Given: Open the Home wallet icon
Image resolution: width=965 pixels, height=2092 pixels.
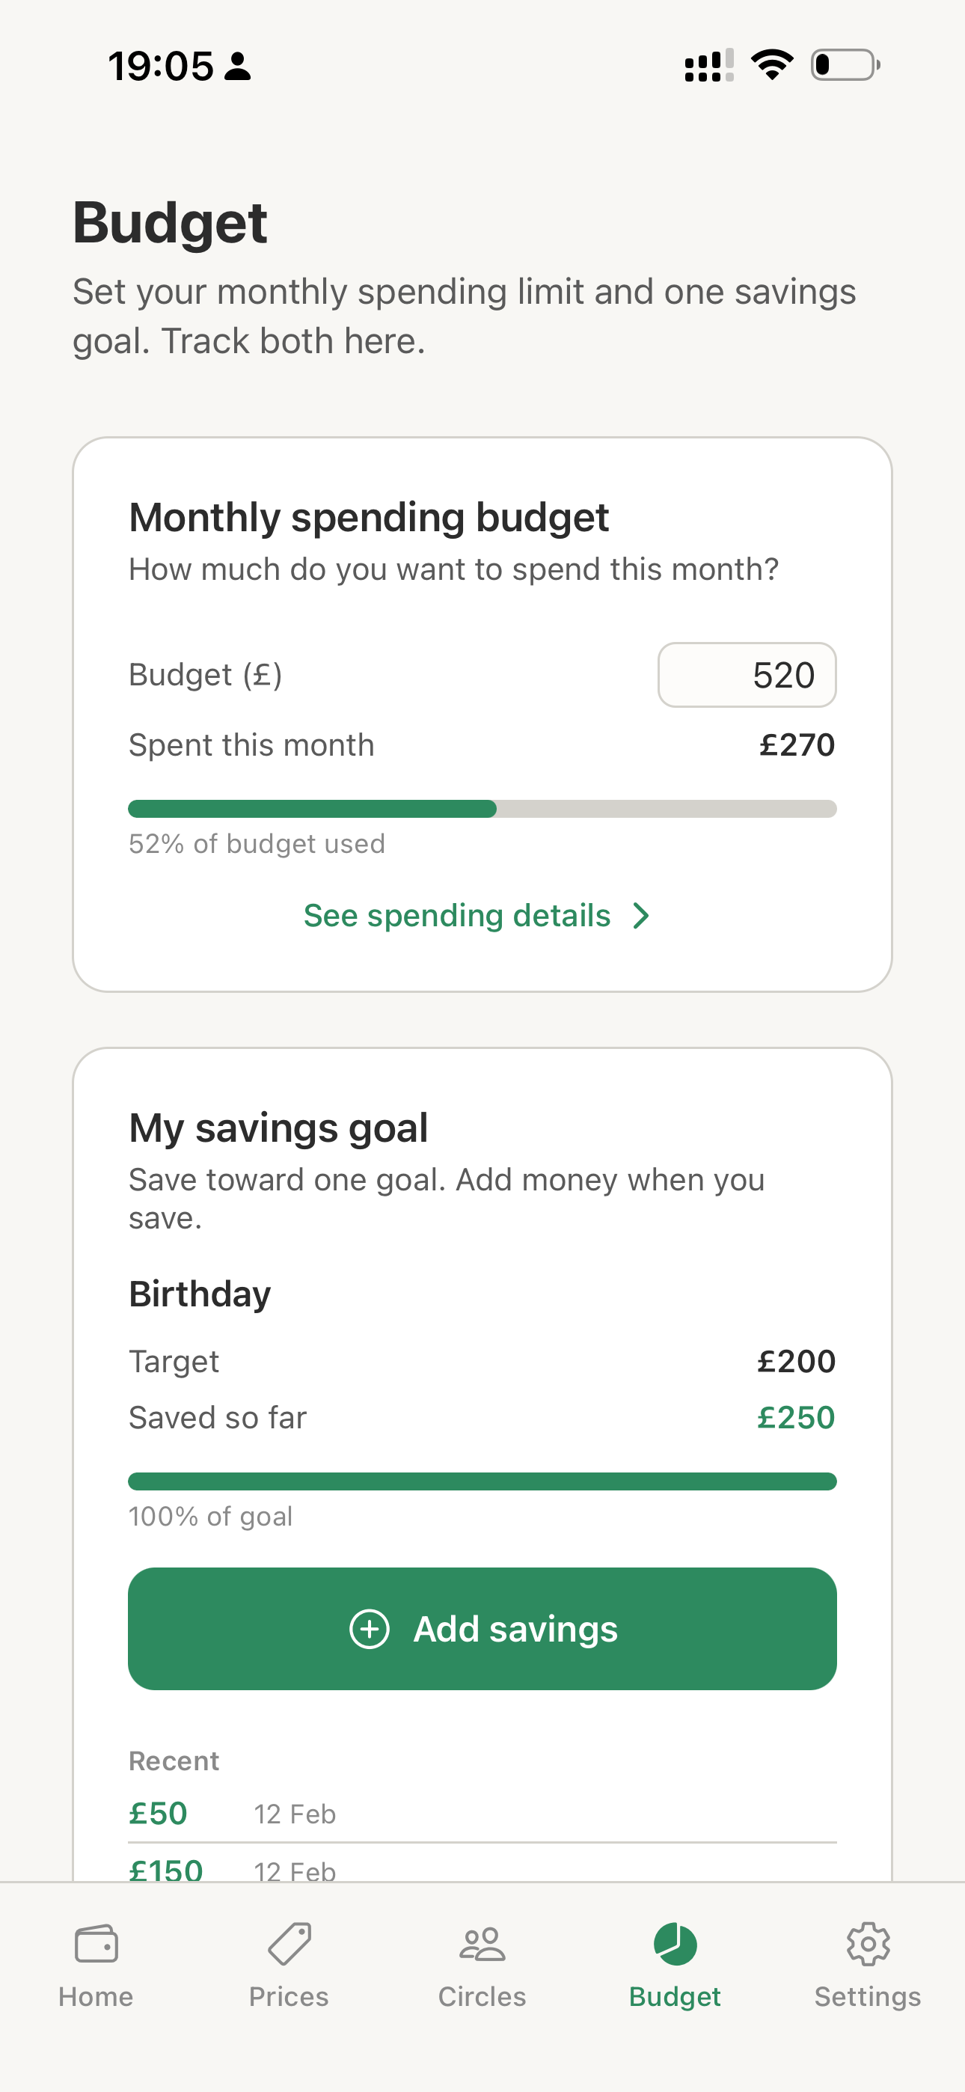Looking at the screenshot, I should [x=96, y=1943].
